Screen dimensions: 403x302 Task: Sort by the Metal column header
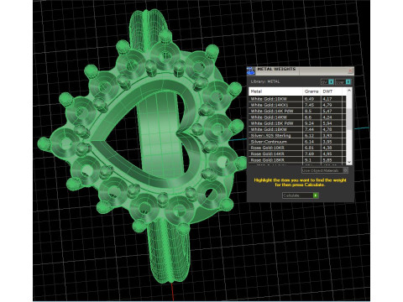[x=275, y=91]
